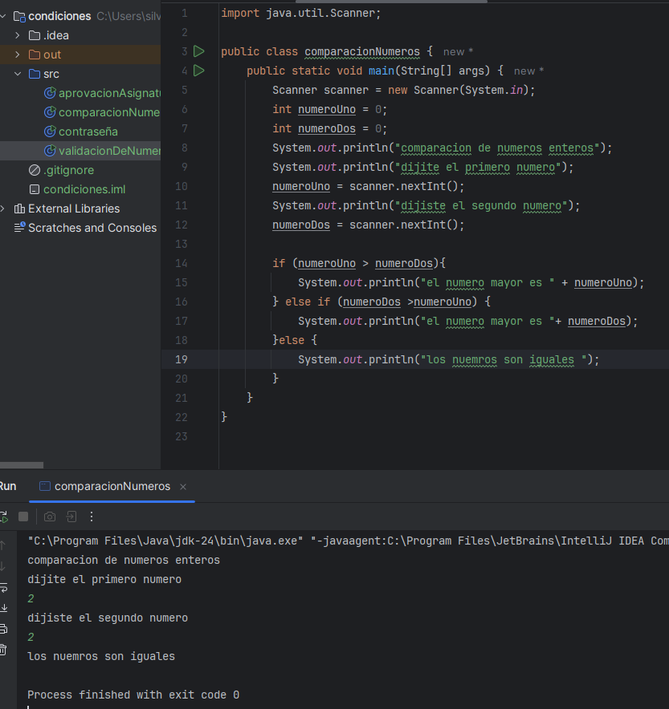The image size is (669, 709).
Task: Click the main method name
Action: pos(381,71)
